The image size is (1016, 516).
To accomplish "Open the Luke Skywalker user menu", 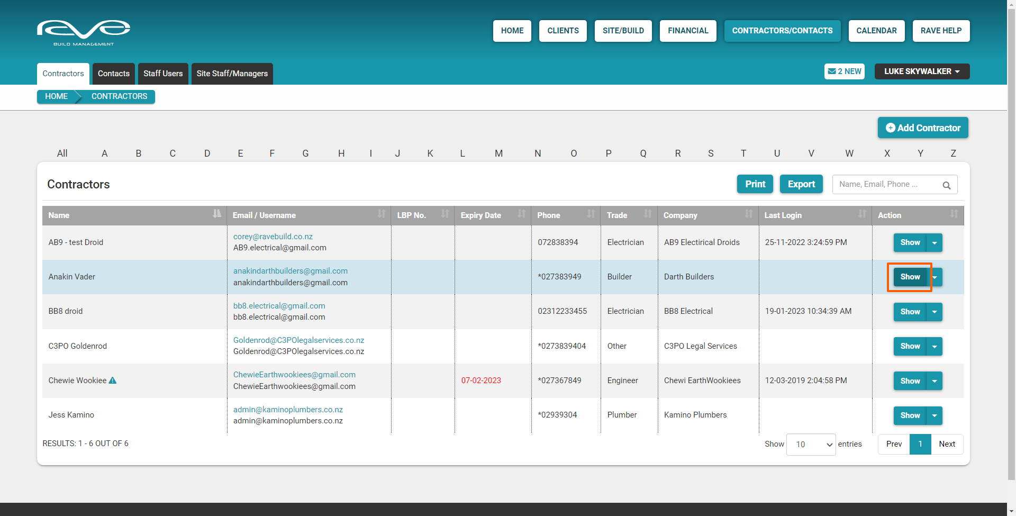I will click(922, 71).
